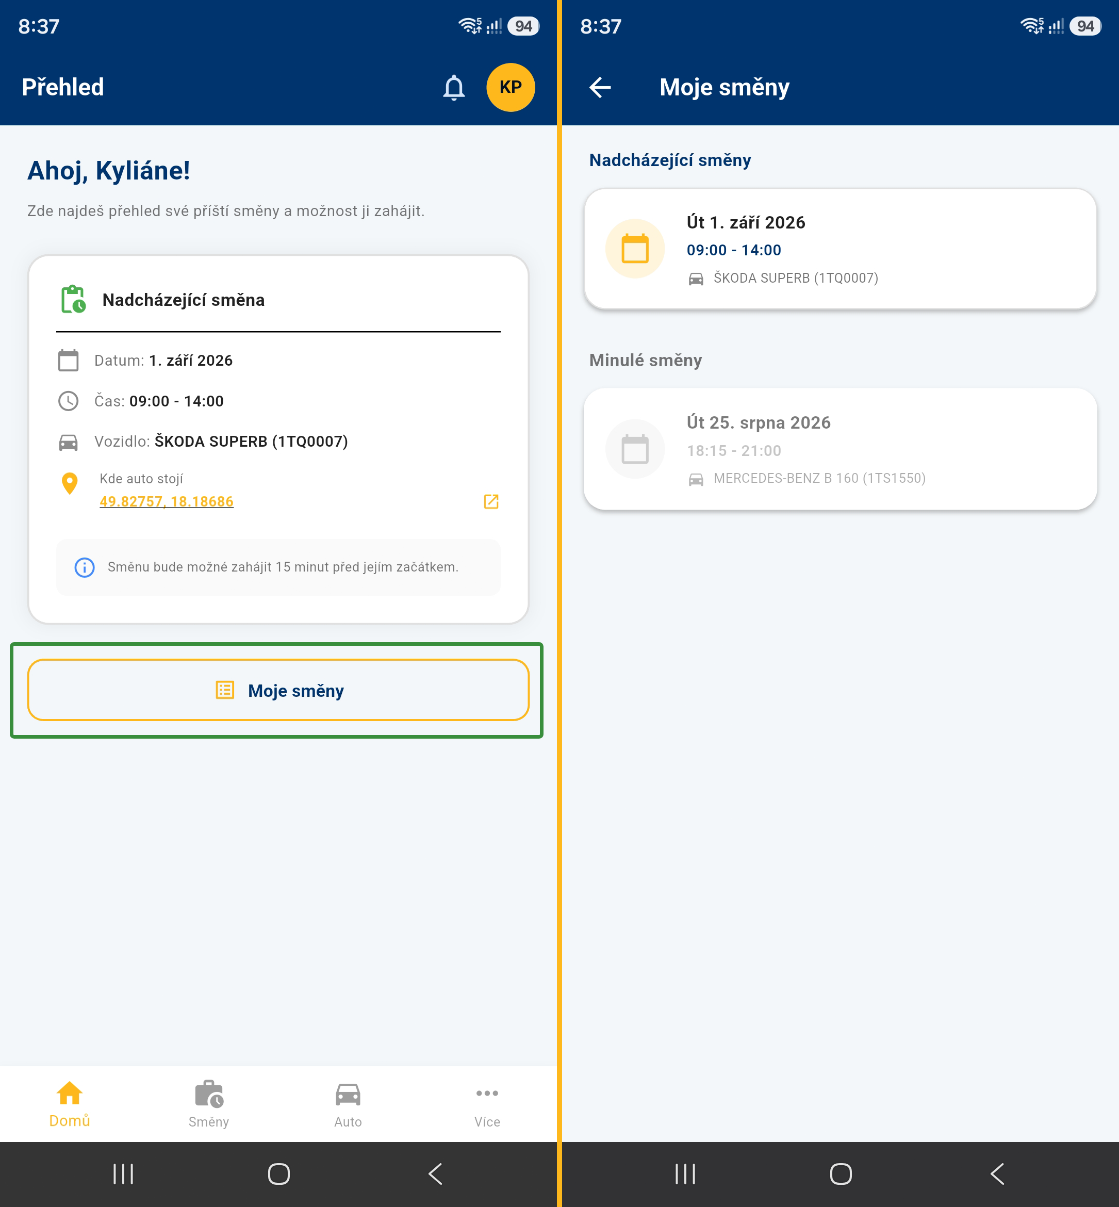
Task: Tap the right Android home button
Action: [x=841, y=1173]
